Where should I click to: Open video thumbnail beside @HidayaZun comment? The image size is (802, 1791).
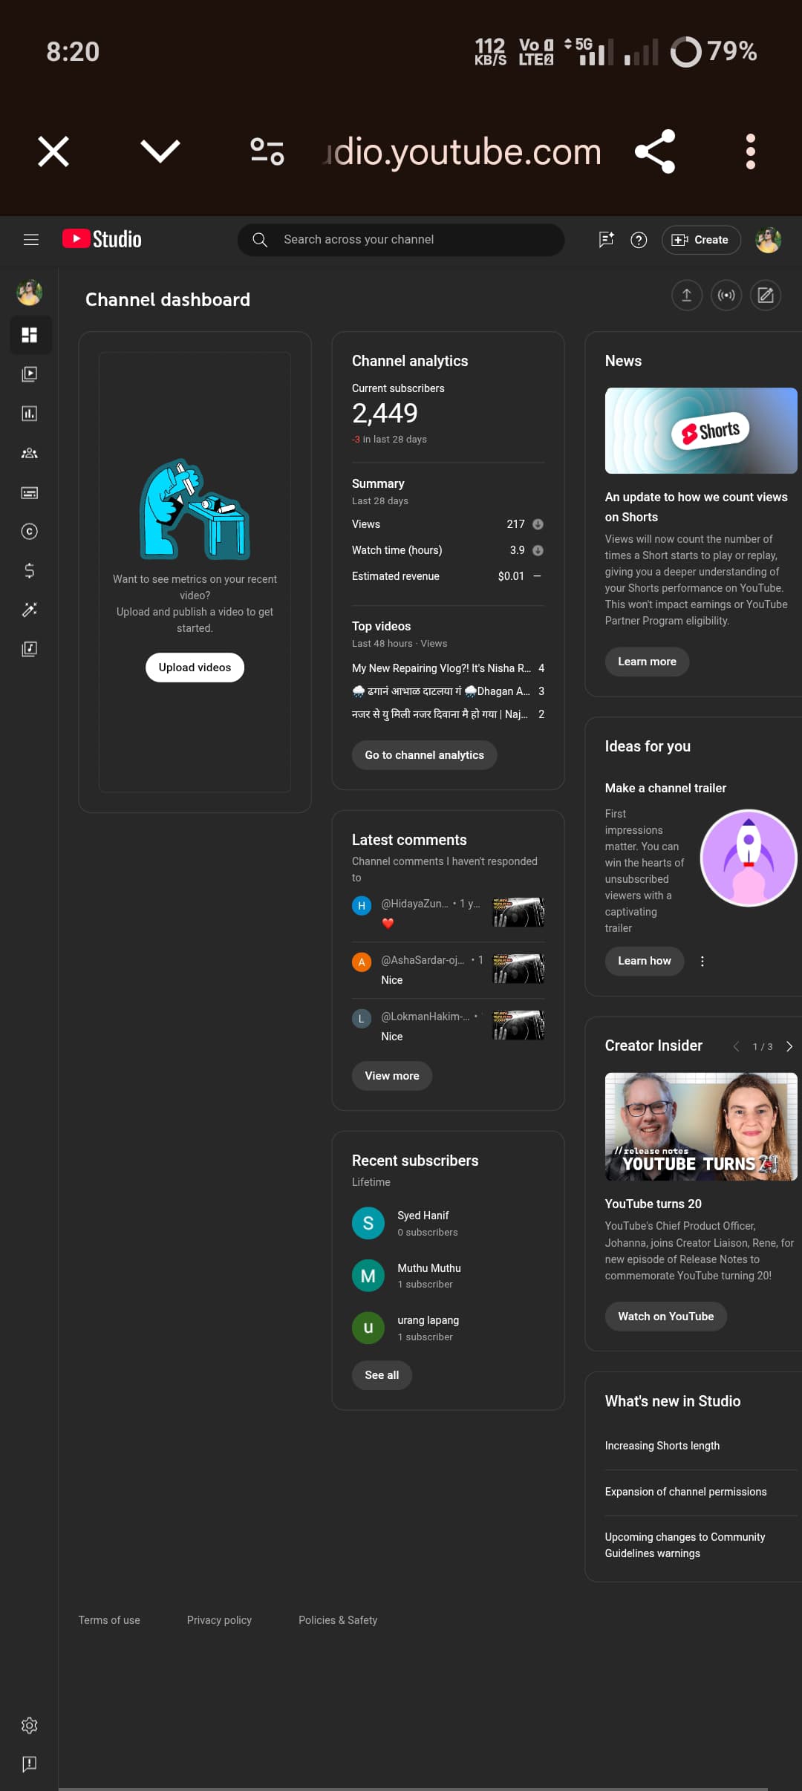[519, 913]
